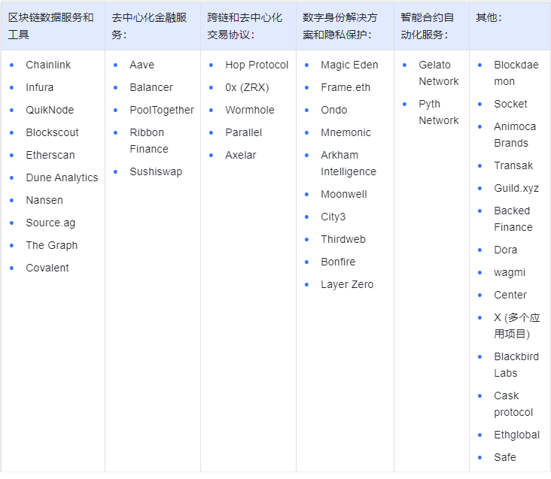Open Magic Eden entry
551x479 pixels.
(x=349, y=65)
